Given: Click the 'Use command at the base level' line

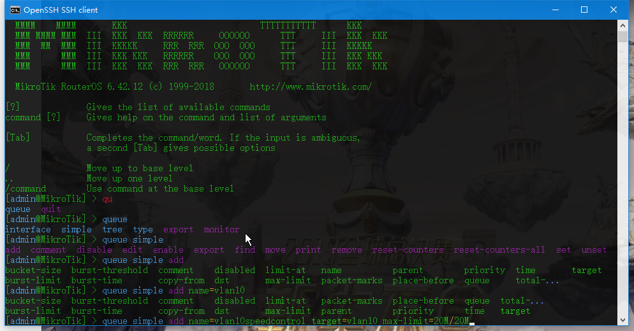Looking at the screenshot, I should point(159,188).
